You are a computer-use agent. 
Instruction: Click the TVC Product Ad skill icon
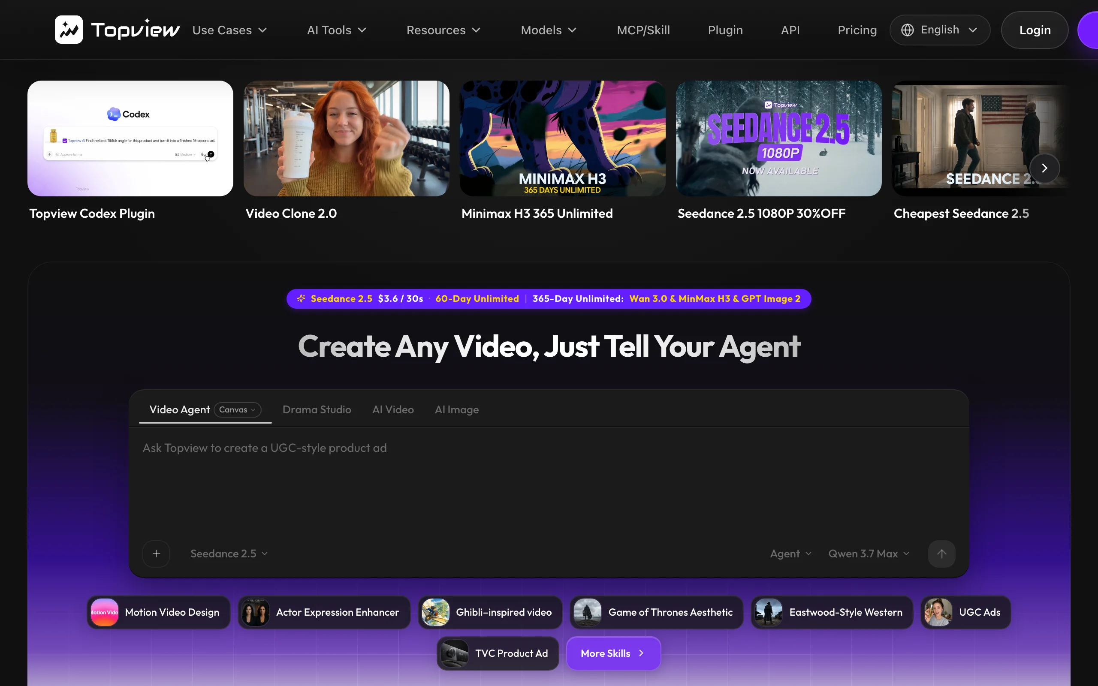tap(455, 653)
